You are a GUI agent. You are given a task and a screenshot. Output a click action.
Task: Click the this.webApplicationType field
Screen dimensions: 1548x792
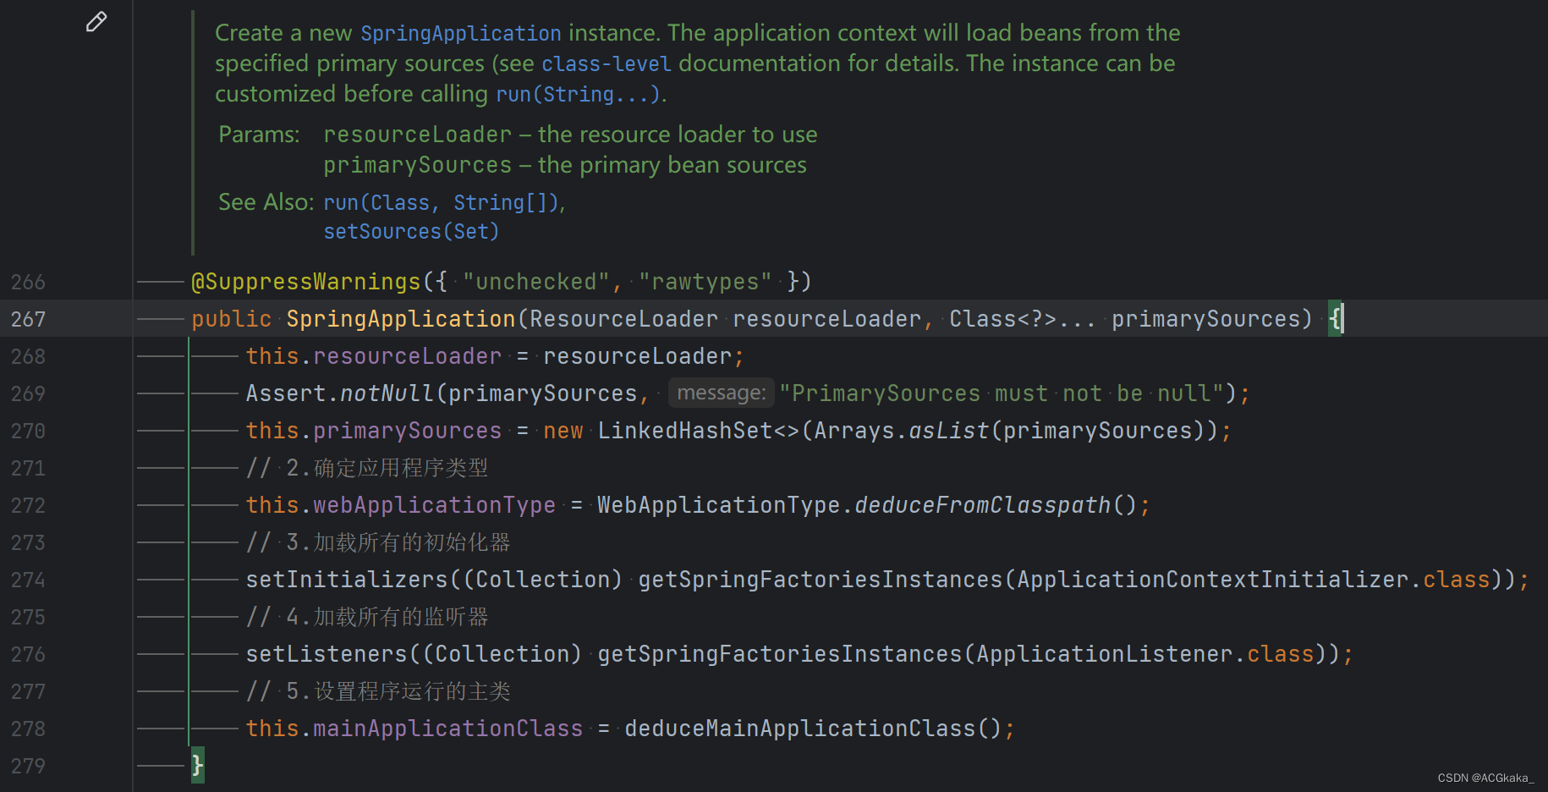(x=401, y=505)
